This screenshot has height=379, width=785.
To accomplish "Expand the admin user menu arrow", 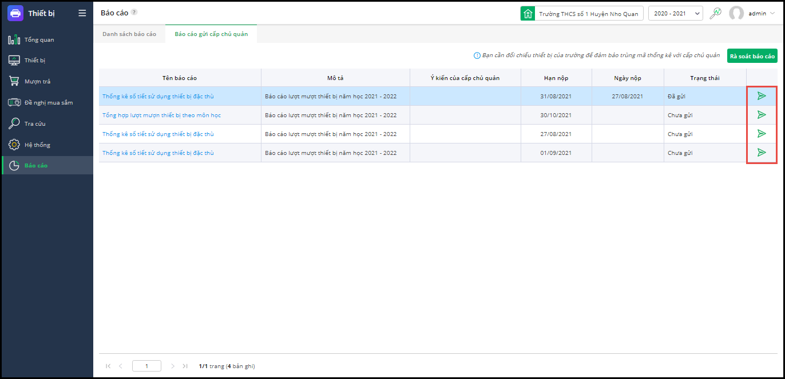I will click(x=772, y=13).
